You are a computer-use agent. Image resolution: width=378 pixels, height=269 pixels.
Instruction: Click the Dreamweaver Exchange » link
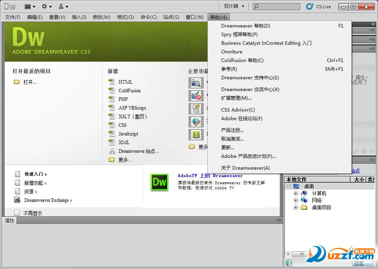48,200
